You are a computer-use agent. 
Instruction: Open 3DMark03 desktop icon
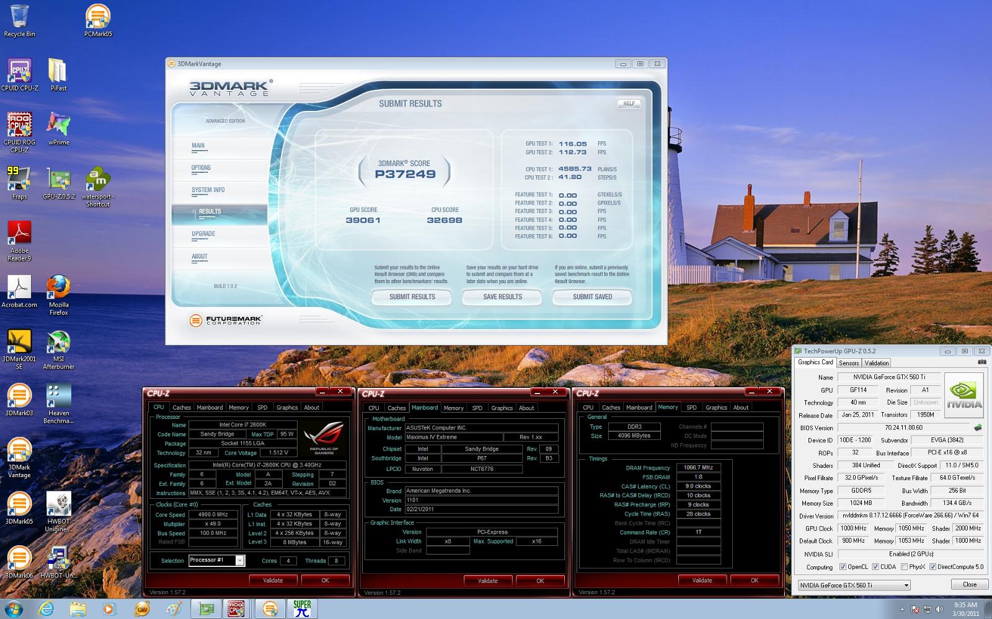coord(19,400)
